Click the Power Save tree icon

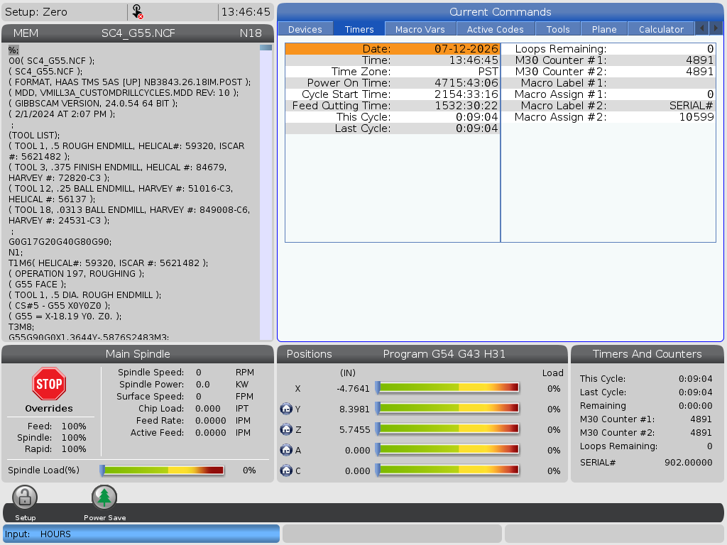coord(104,497)
